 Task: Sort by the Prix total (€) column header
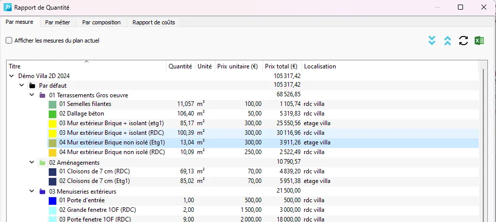pos(282,66)
